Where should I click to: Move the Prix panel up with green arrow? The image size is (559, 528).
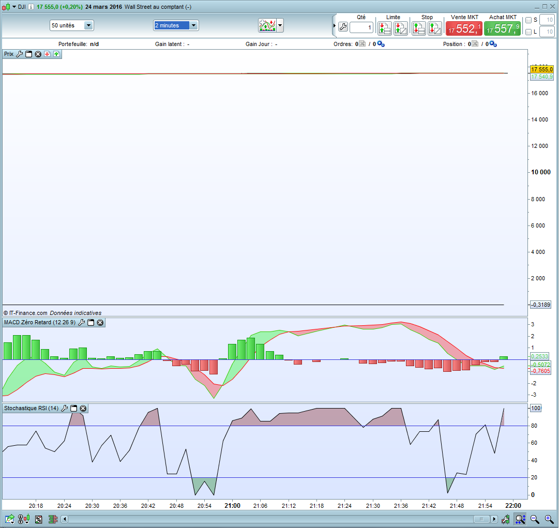[57, 54]
